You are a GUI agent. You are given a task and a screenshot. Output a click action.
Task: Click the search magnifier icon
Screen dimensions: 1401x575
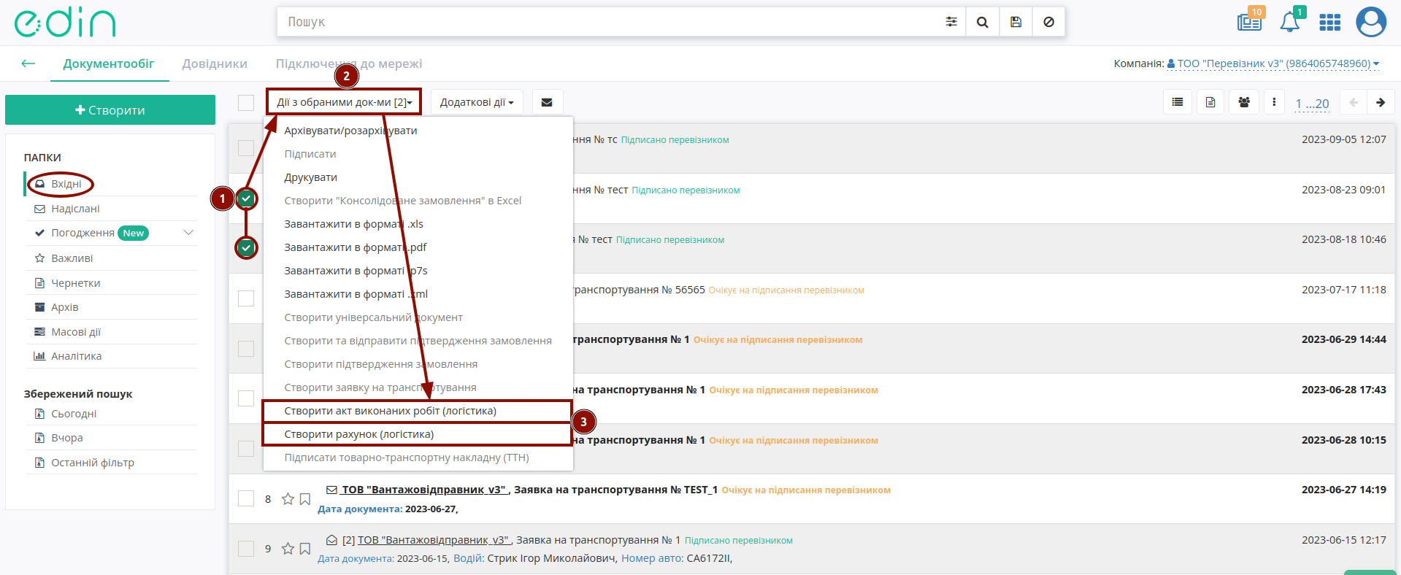983,22
